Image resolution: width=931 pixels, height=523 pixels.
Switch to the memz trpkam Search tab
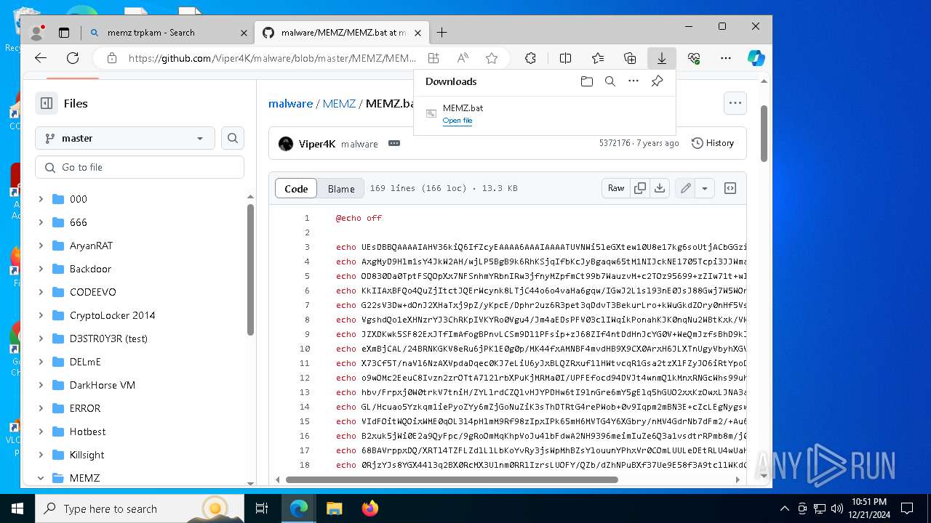point(168,33)
